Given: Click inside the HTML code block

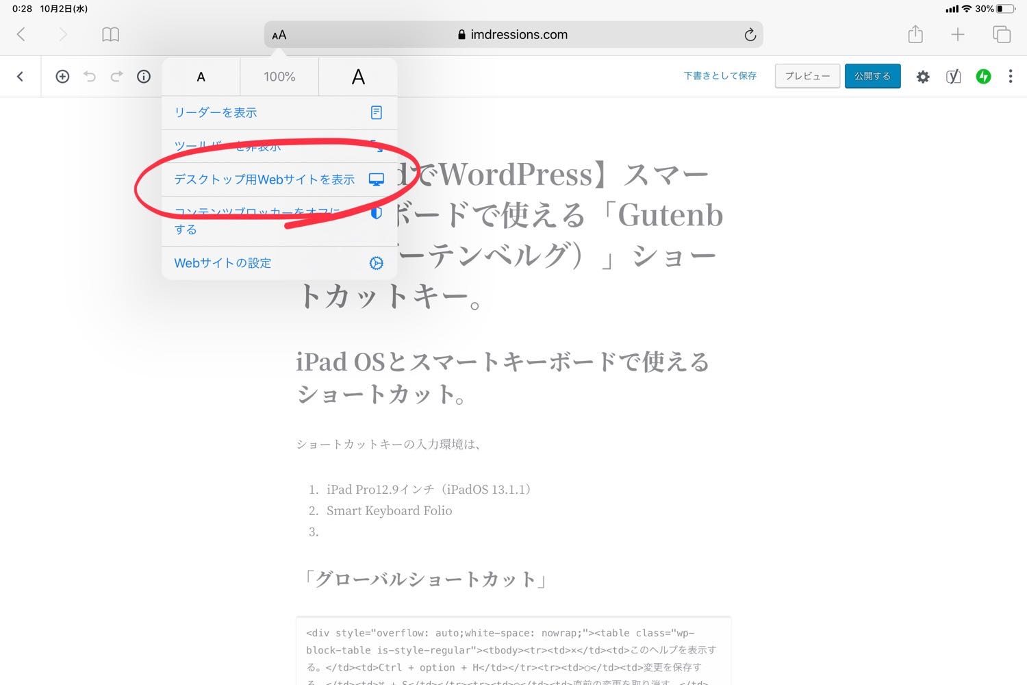Looking at the screenshot, I should point(513,651).
